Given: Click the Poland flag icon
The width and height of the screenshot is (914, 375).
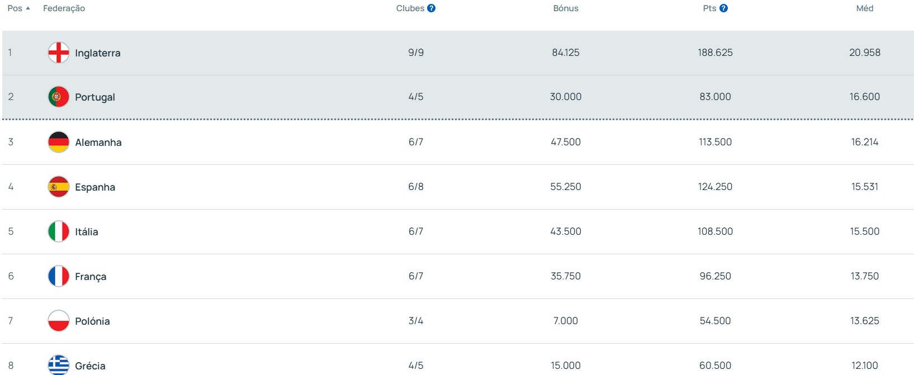Looking at the screenshot, I should [59, 321].
